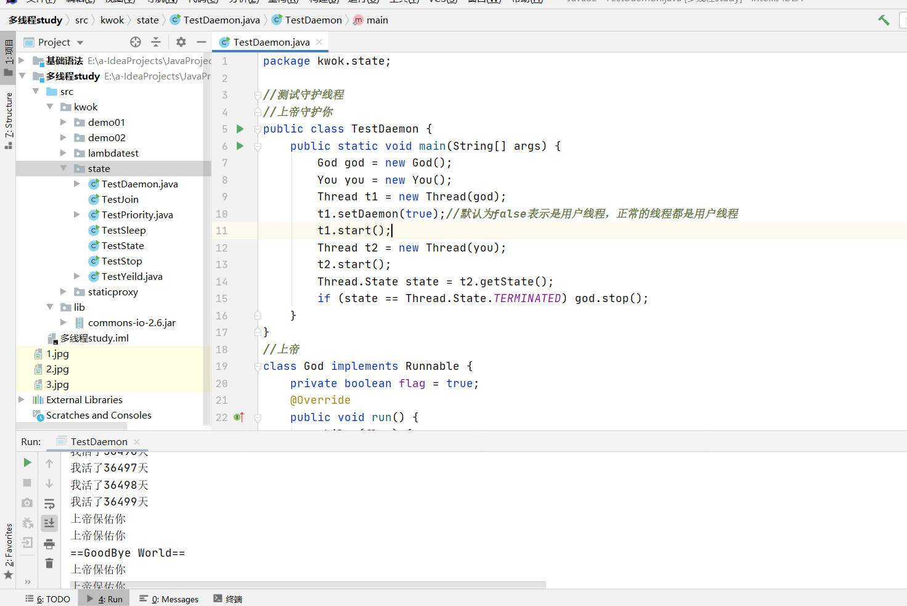Expand TestDaemon.java in the tree

(77, 184)
